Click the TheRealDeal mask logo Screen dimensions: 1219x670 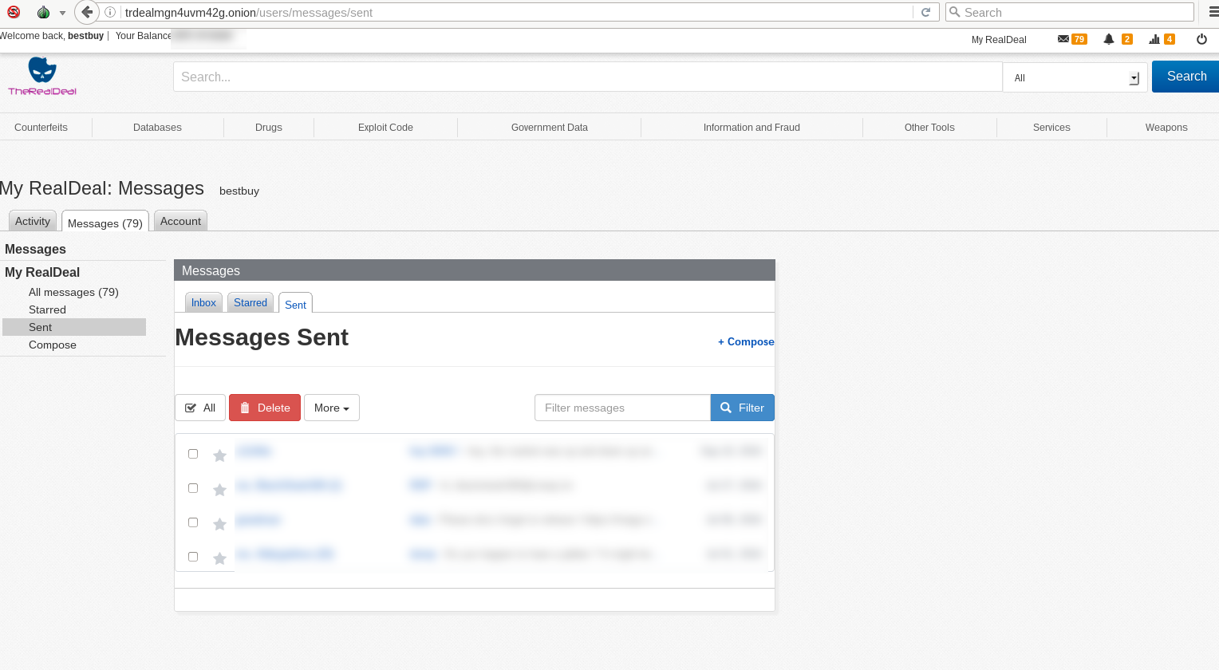tap(42, 76)
